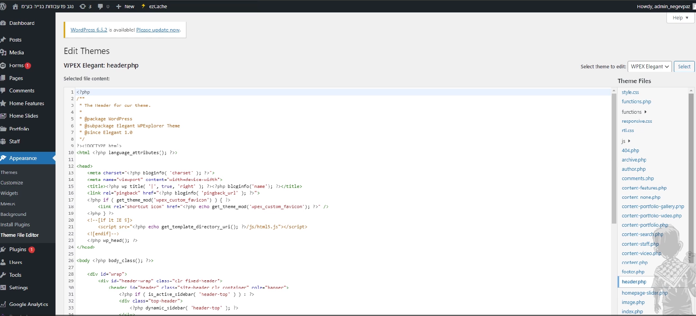Open style.css from Theme Files list
The height and width of the screenshot is (316, 696).
[x=630, y=92]
